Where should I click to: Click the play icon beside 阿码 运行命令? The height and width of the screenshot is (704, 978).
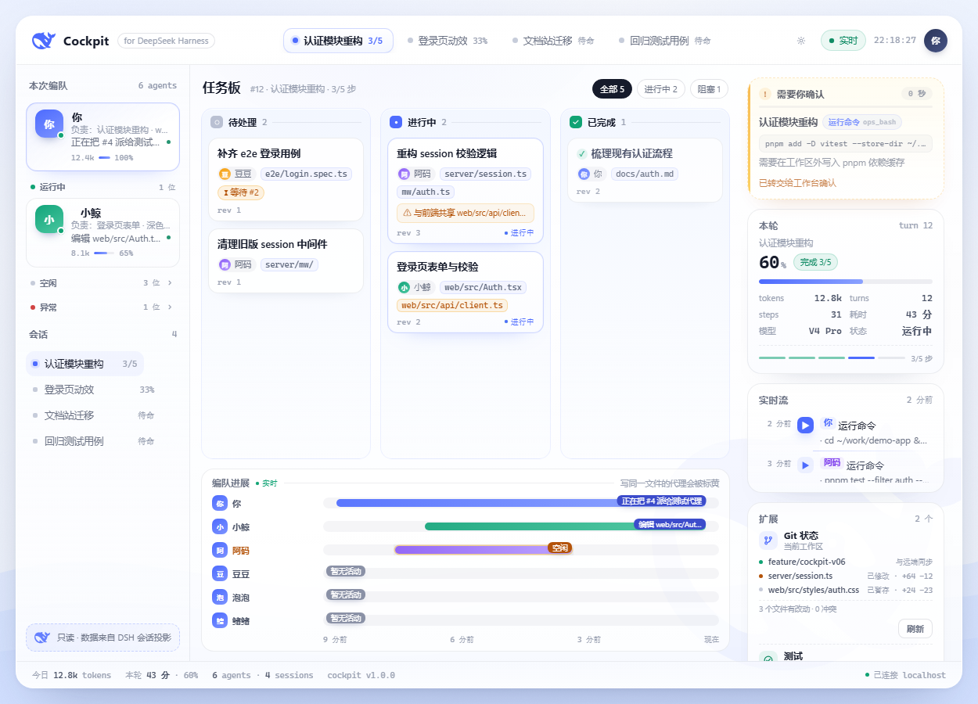pos(805,465)
